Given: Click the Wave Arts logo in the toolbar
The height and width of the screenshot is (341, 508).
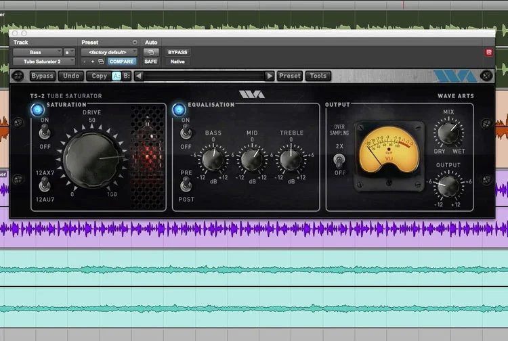Looking at the screenshot, I should pyautogui.click(x=455, y=76).
